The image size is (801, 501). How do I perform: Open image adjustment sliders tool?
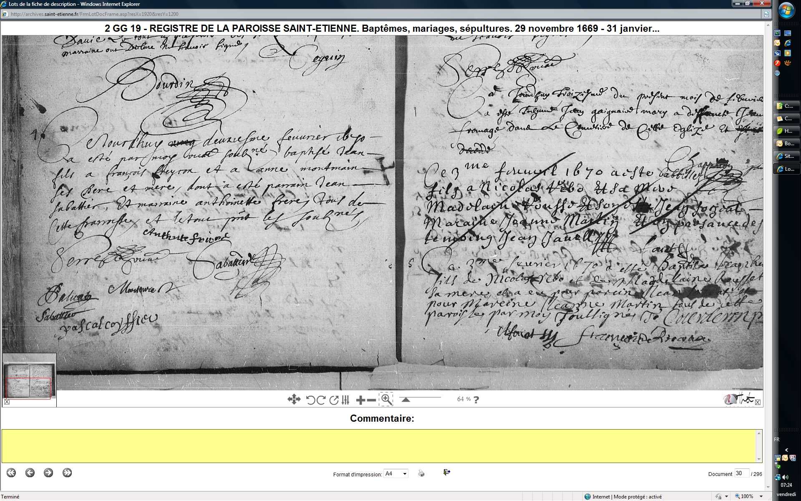(345, 400)
